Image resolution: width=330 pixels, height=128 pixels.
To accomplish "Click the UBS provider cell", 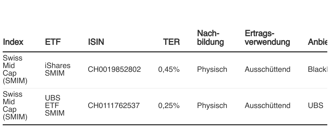I will [x=315, y=105].
